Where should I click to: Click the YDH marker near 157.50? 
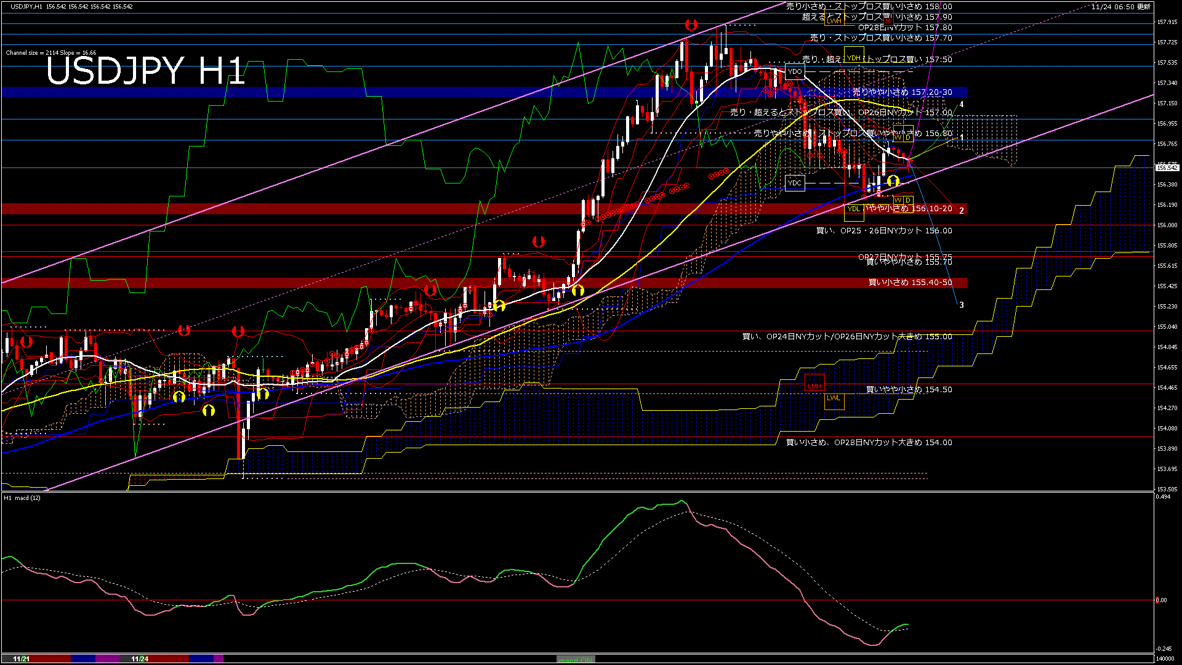click(853, 57)
